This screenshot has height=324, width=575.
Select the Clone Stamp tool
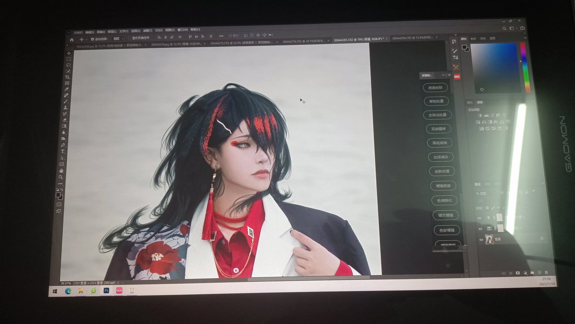pyautogui.click(x=66, y=107)
